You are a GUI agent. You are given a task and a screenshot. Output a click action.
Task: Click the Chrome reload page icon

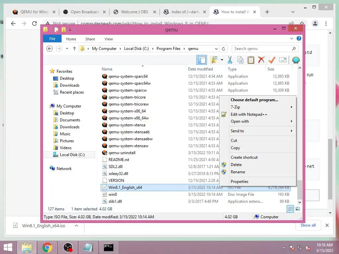34,23
